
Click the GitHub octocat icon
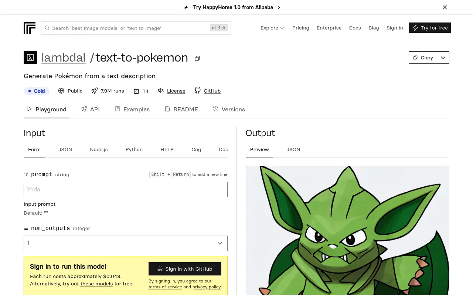click(x=198, y=91)
